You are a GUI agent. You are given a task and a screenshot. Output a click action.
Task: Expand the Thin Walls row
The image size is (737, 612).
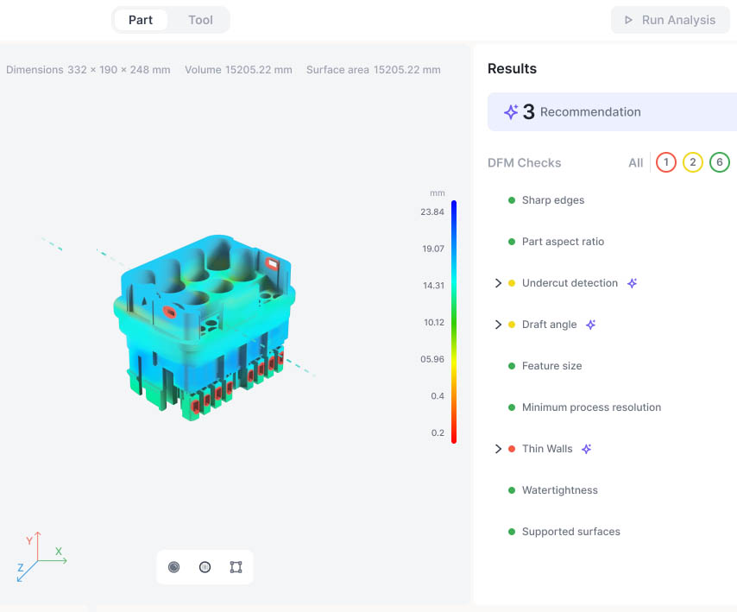(x=498, y=449)
